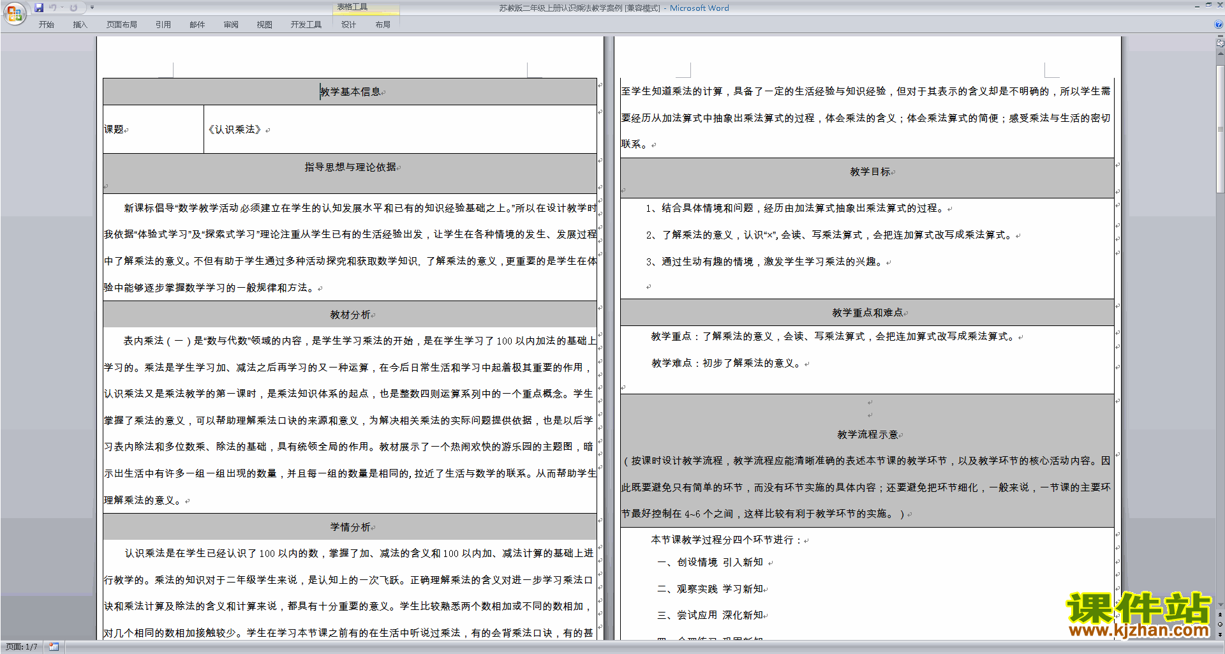Click the 教学重点和难点 heading

[868, 313]
